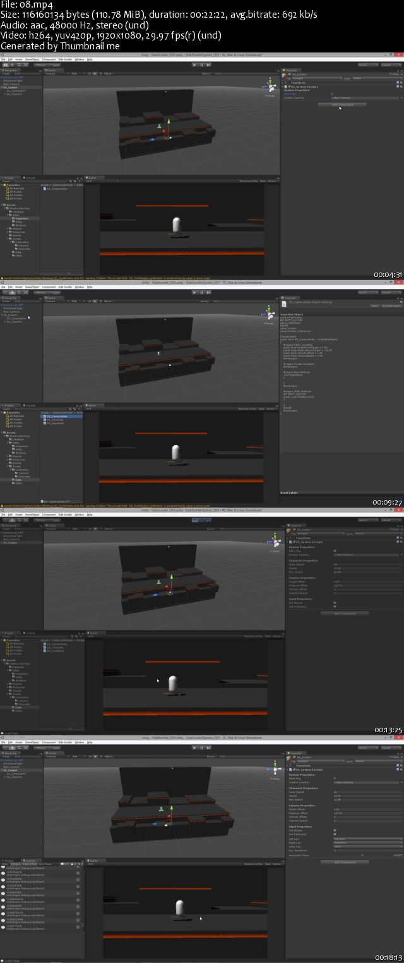The height and width of the screenshot is (963, 404).
Task: Toggle Use Keyboard checkbox in 00:18:13 frame
Action: tap(335, 834)
